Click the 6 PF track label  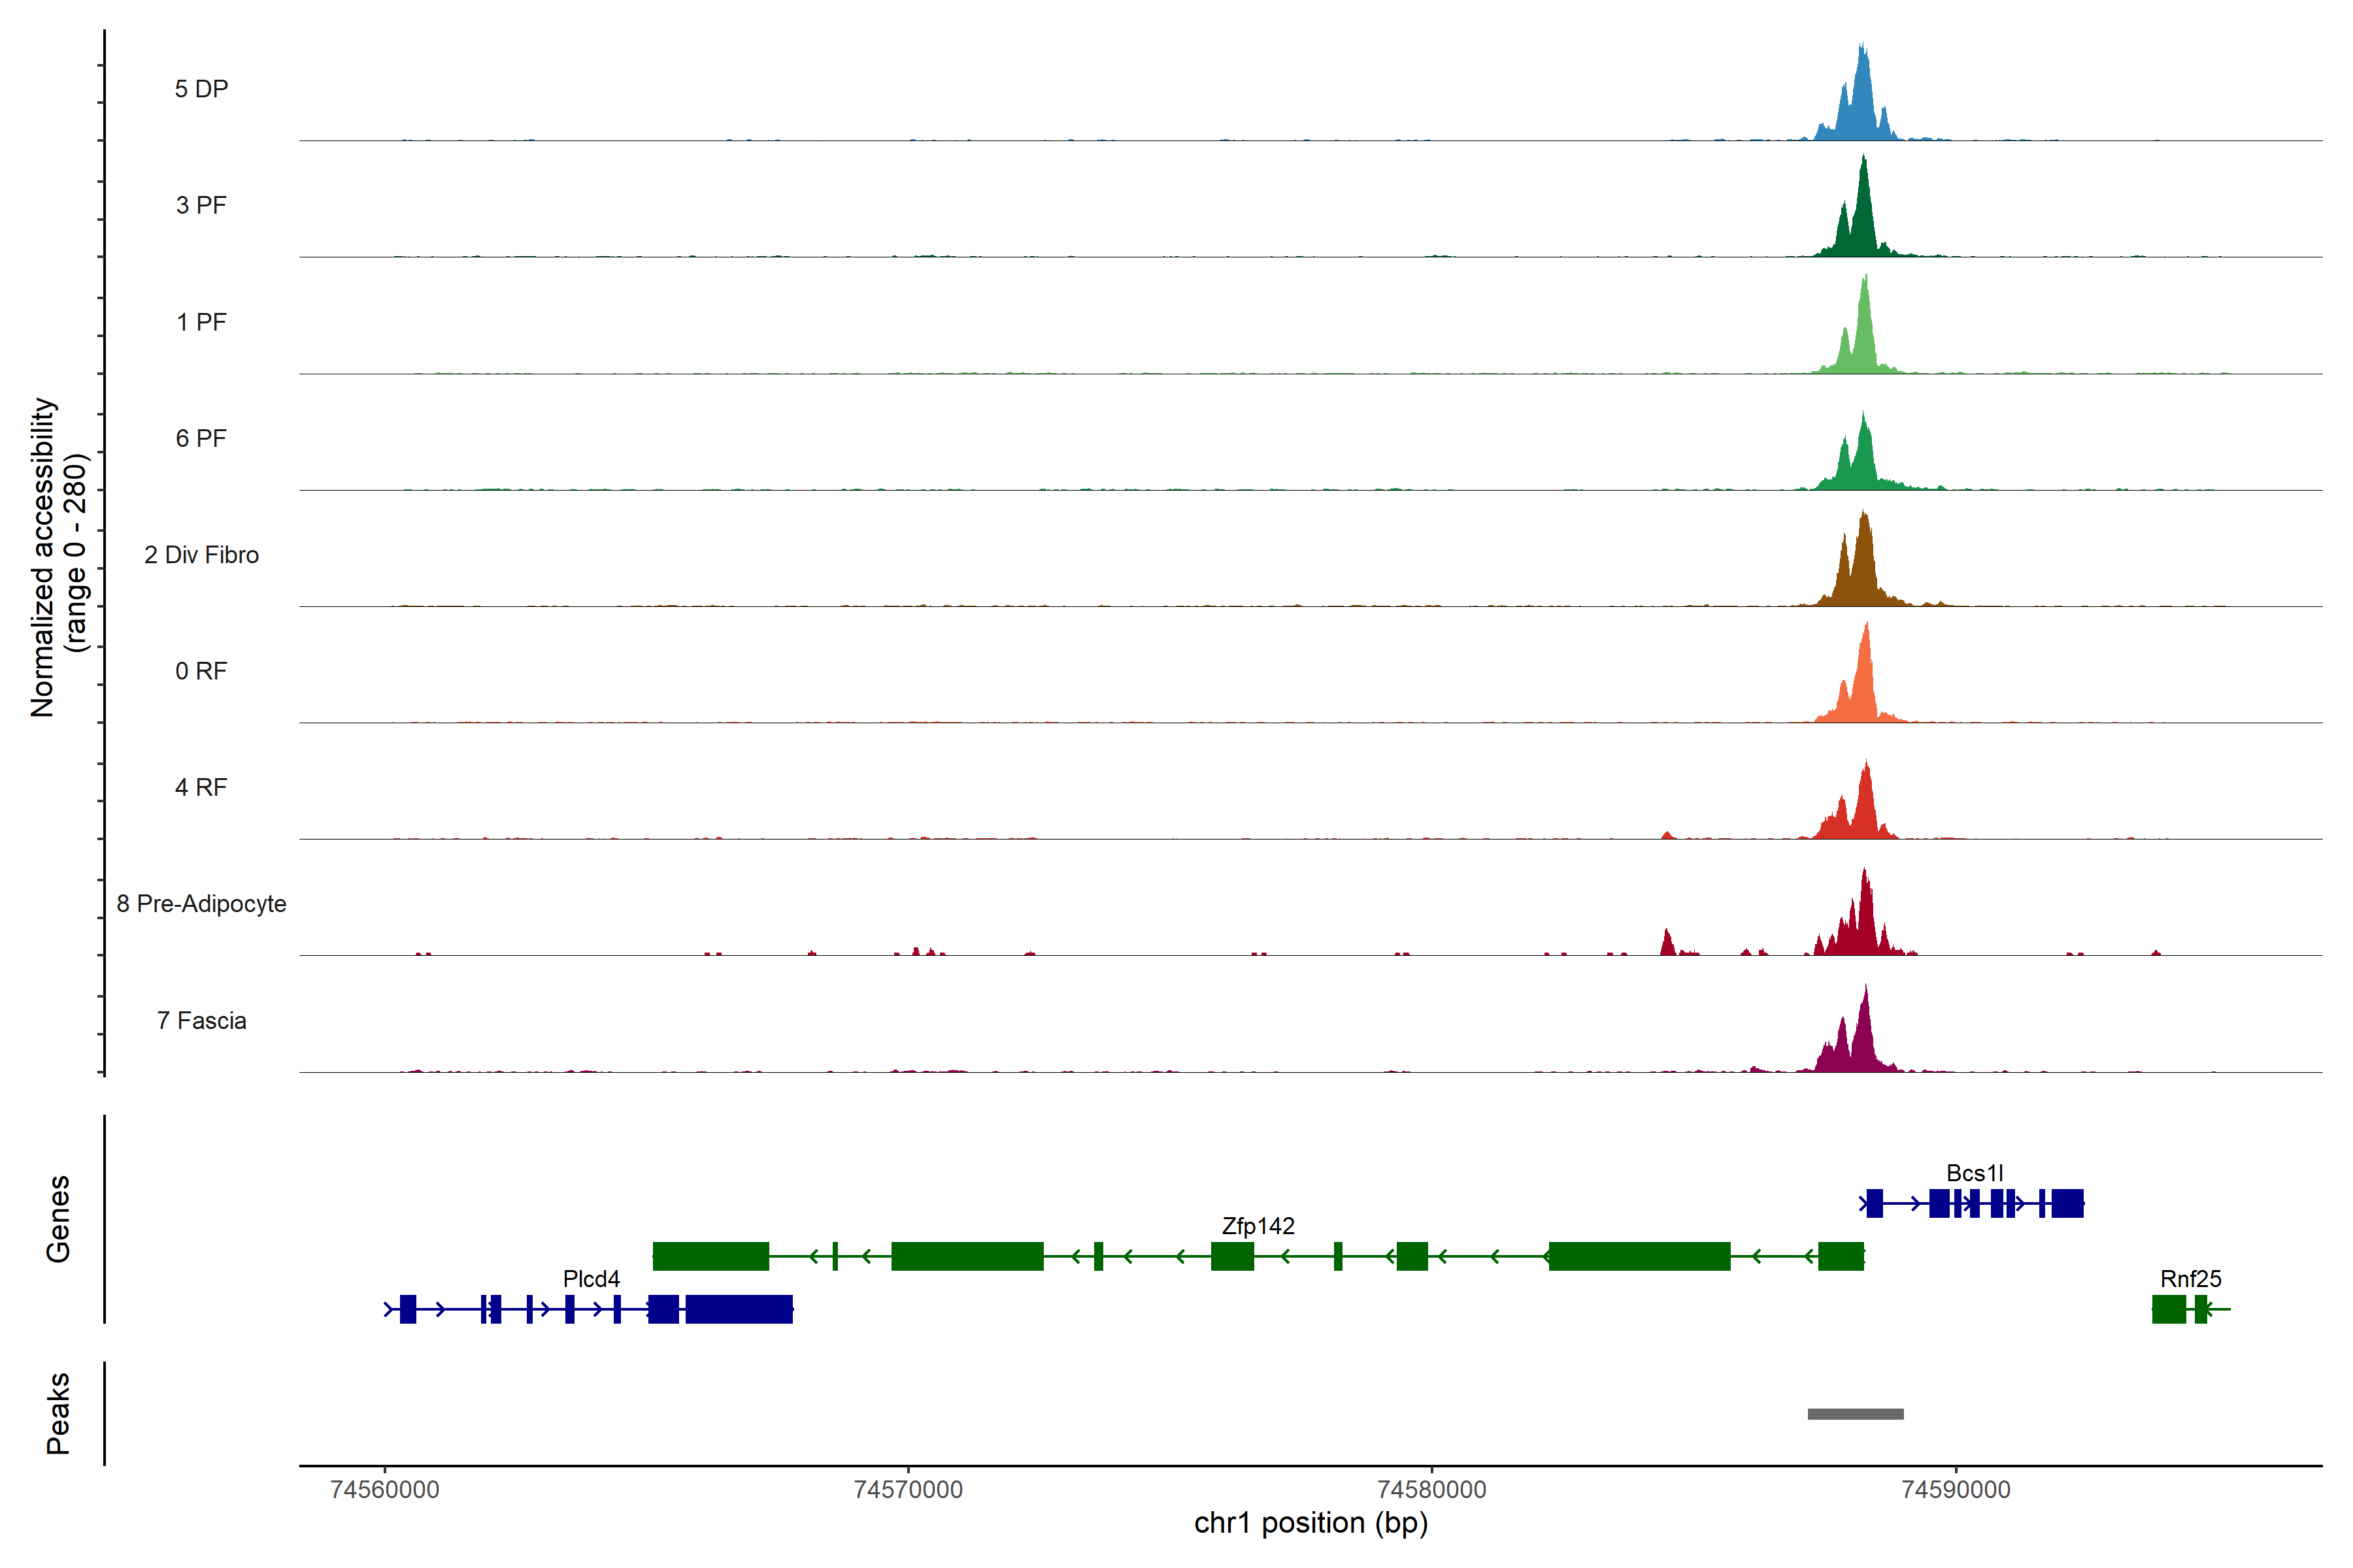pos(201,438)
